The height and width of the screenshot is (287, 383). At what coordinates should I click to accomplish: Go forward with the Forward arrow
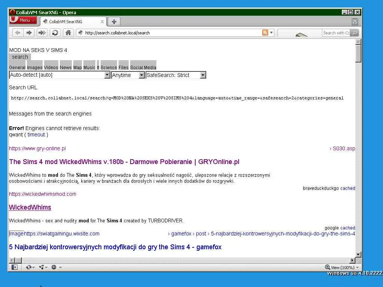29,33
